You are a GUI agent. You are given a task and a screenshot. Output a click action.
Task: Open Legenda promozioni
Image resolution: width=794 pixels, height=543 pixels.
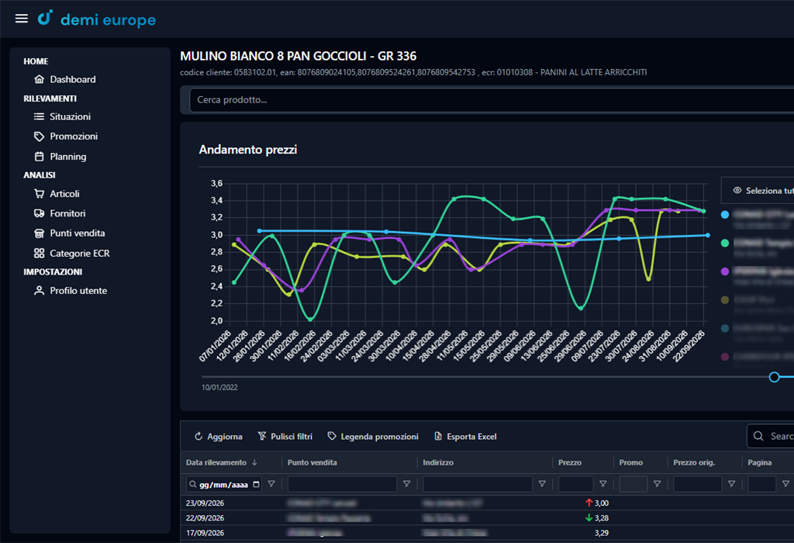pos(373,437)
